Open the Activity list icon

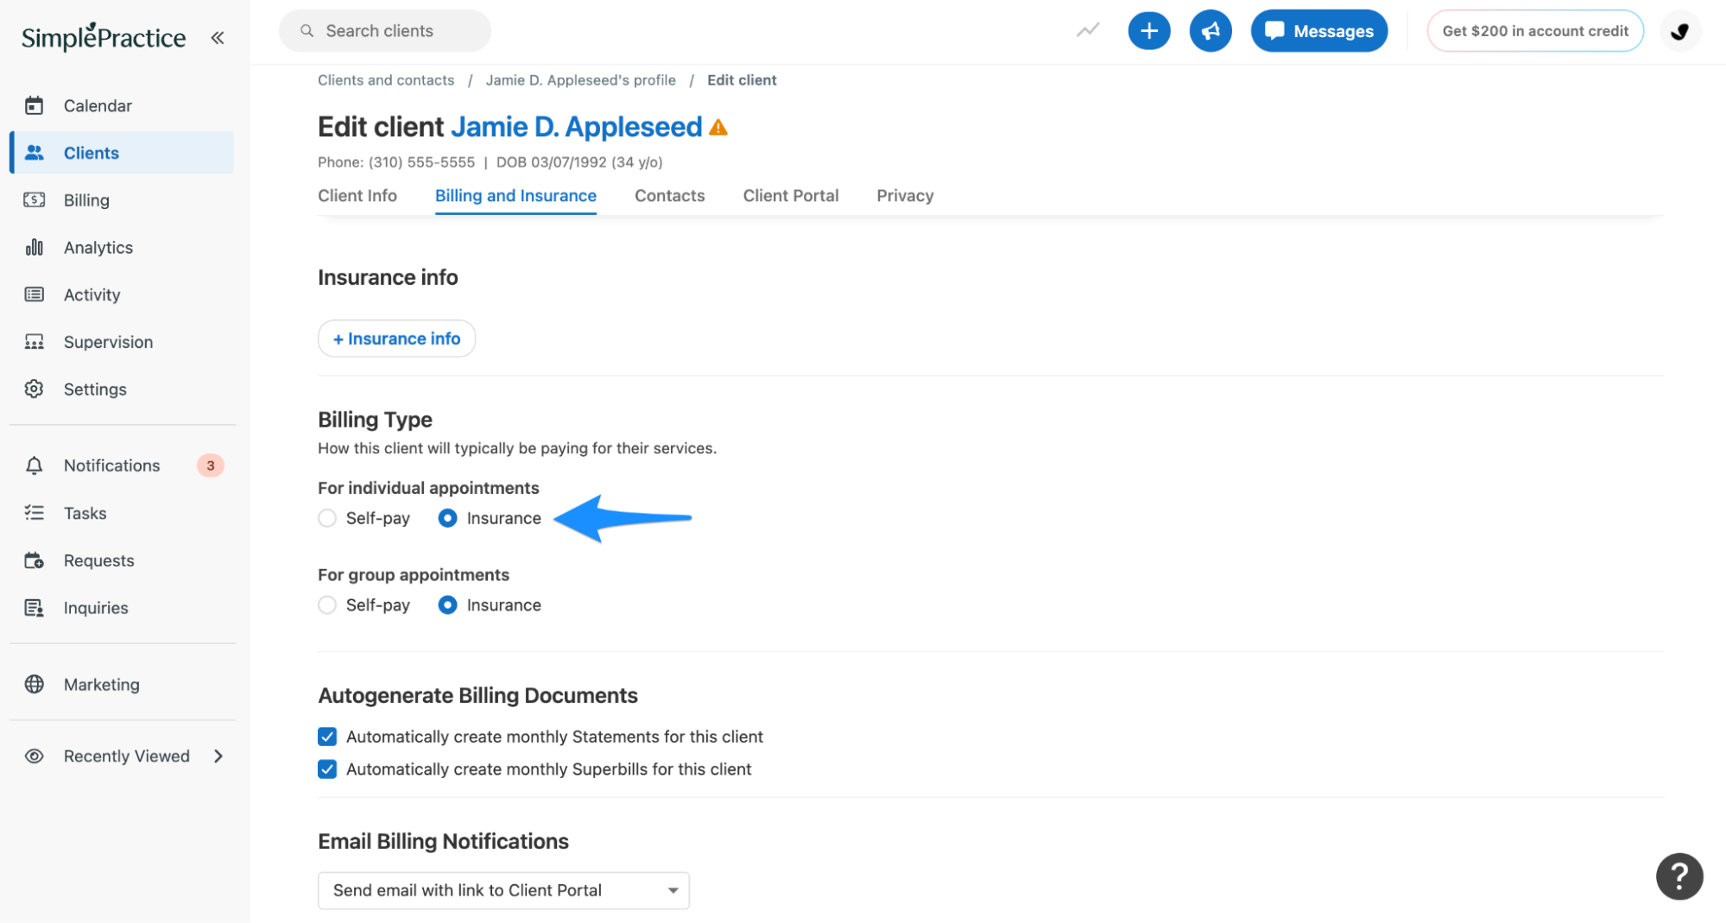(x=35, y=294)
